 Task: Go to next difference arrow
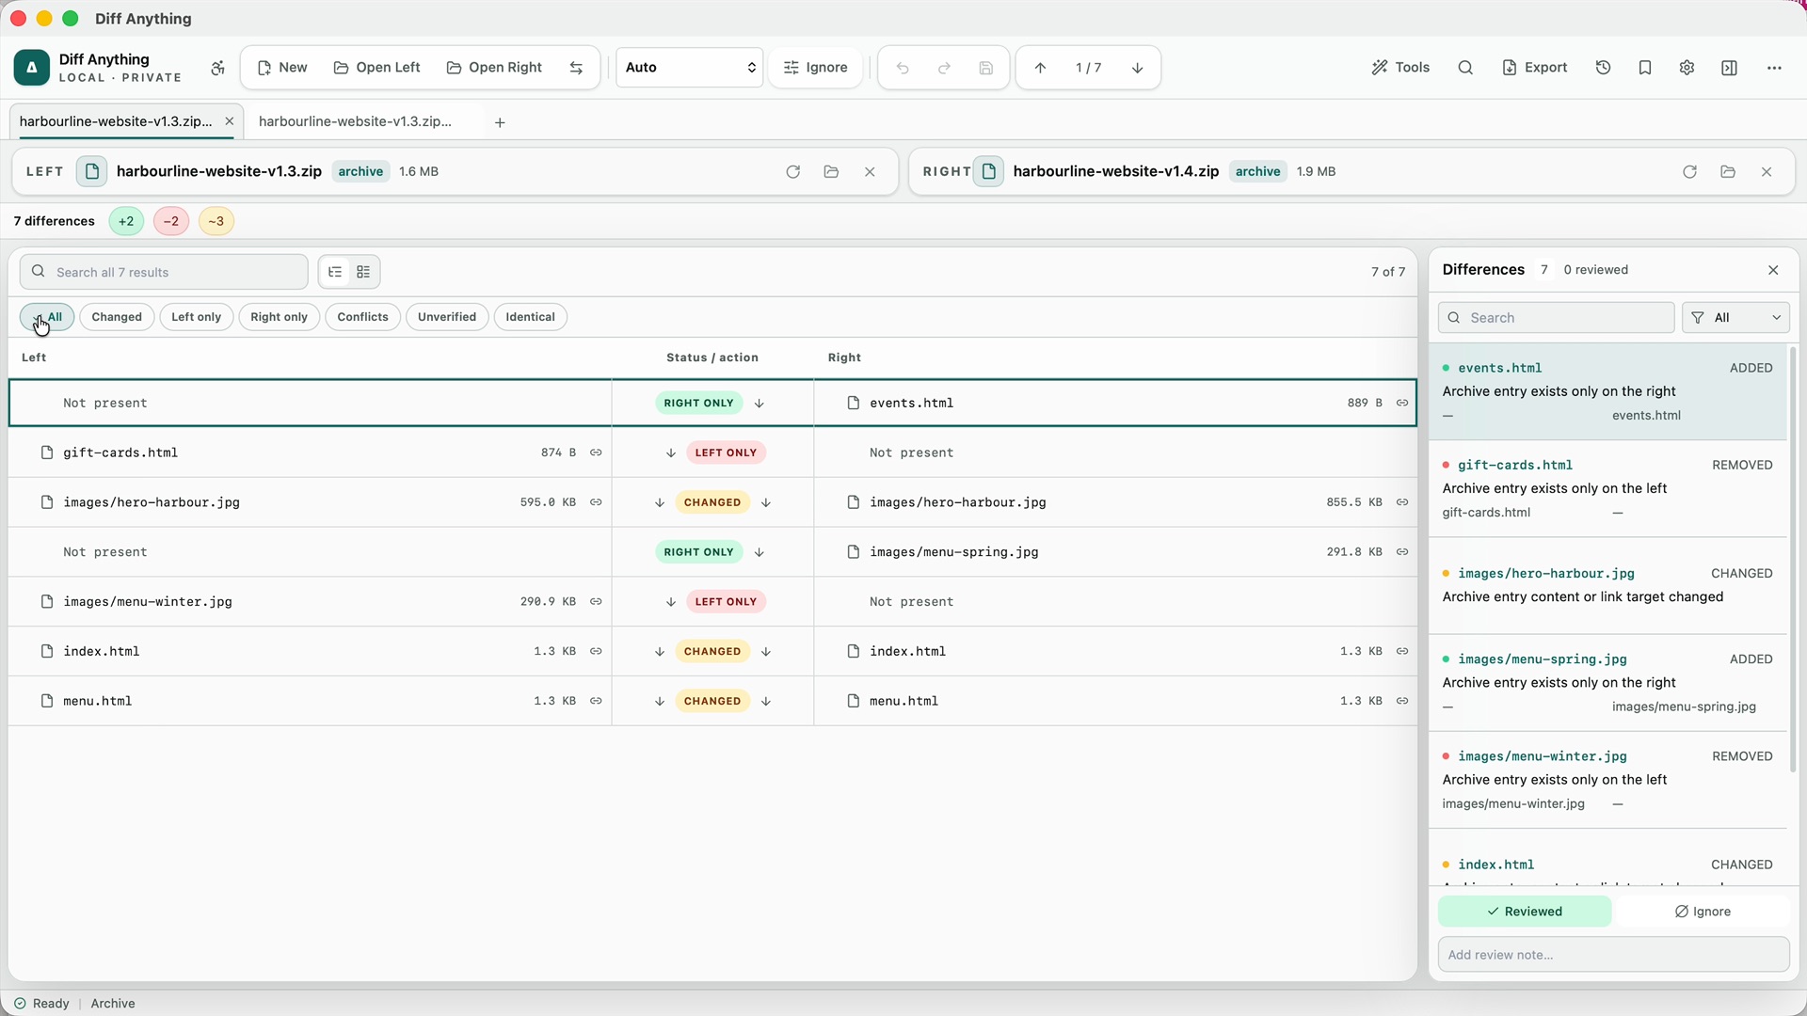click(x=1137, y=68)
